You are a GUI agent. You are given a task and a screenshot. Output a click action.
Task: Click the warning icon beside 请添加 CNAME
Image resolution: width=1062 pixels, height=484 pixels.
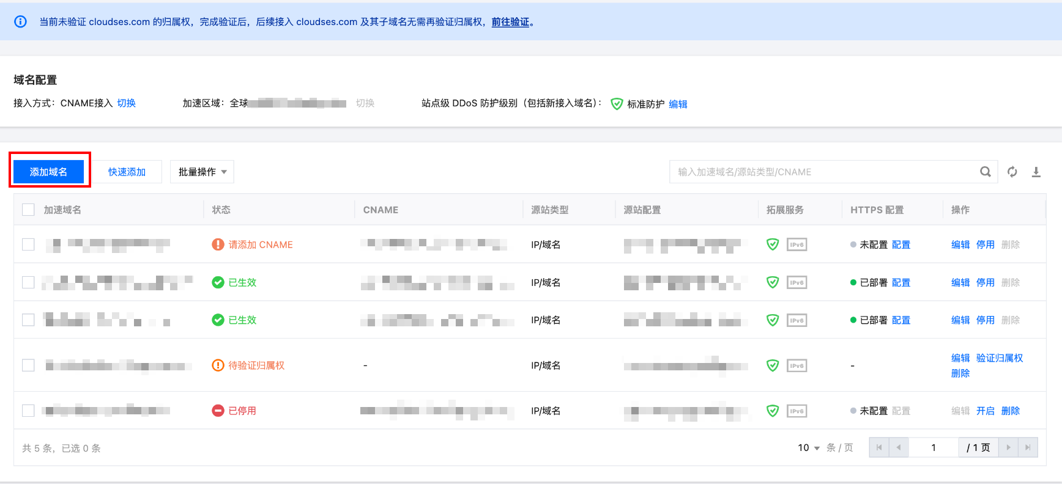click(x=218, y=244)
